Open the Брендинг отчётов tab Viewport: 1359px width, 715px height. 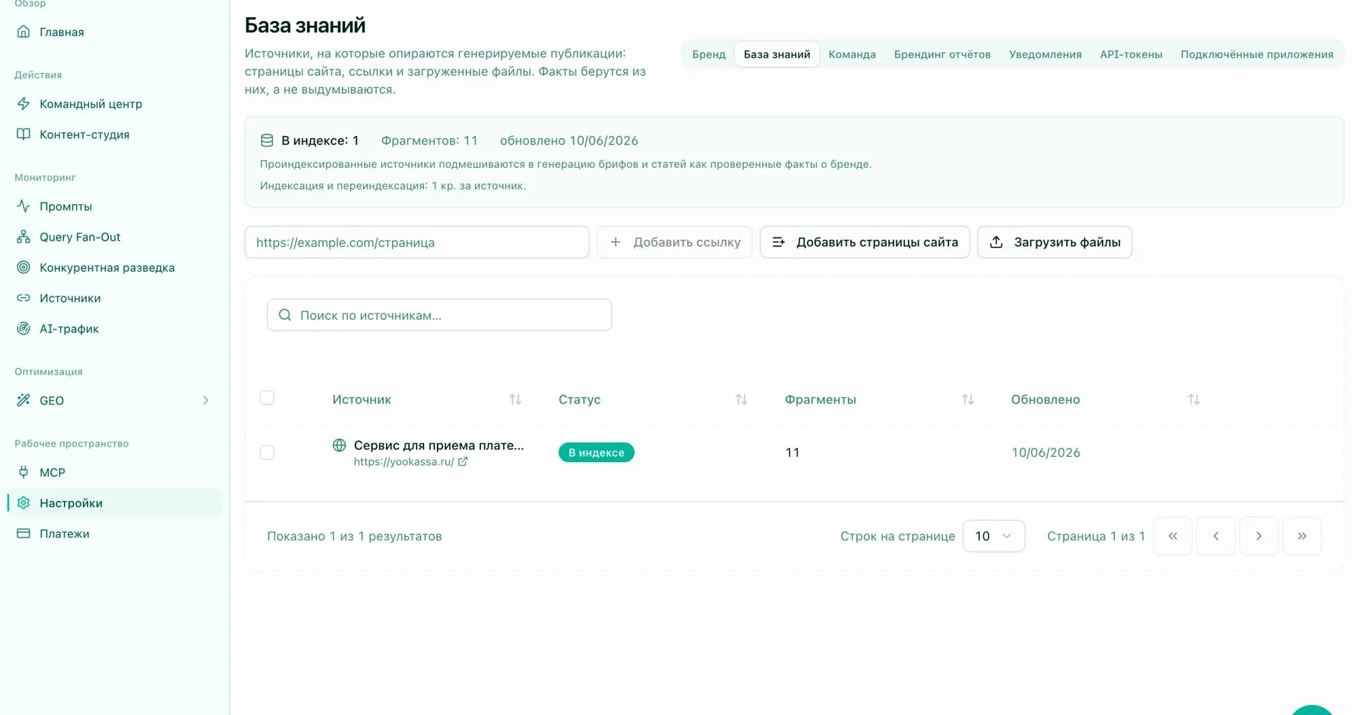(x=942, y=54)
